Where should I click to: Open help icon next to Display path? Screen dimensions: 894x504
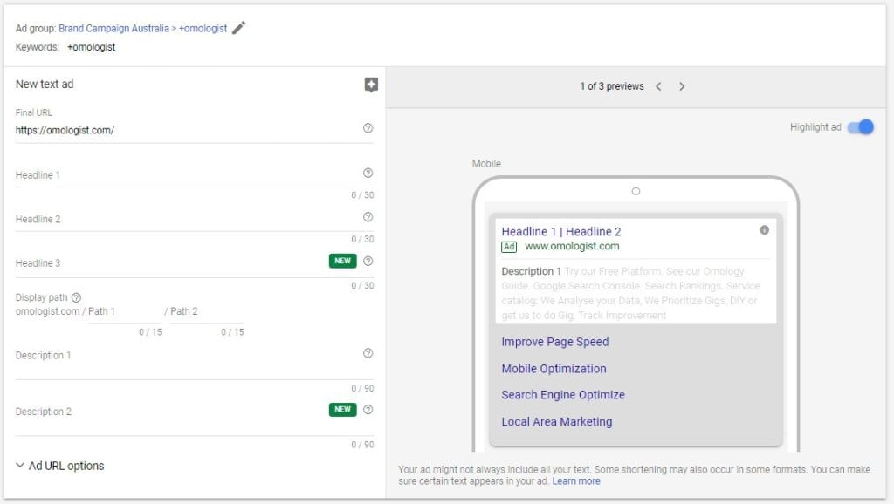pyautogui.click(x=77, y=297)
